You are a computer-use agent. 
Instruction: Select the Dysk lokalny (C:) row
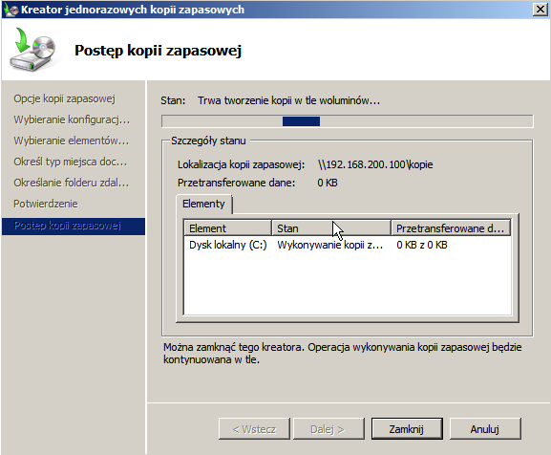tap(348, 245)
